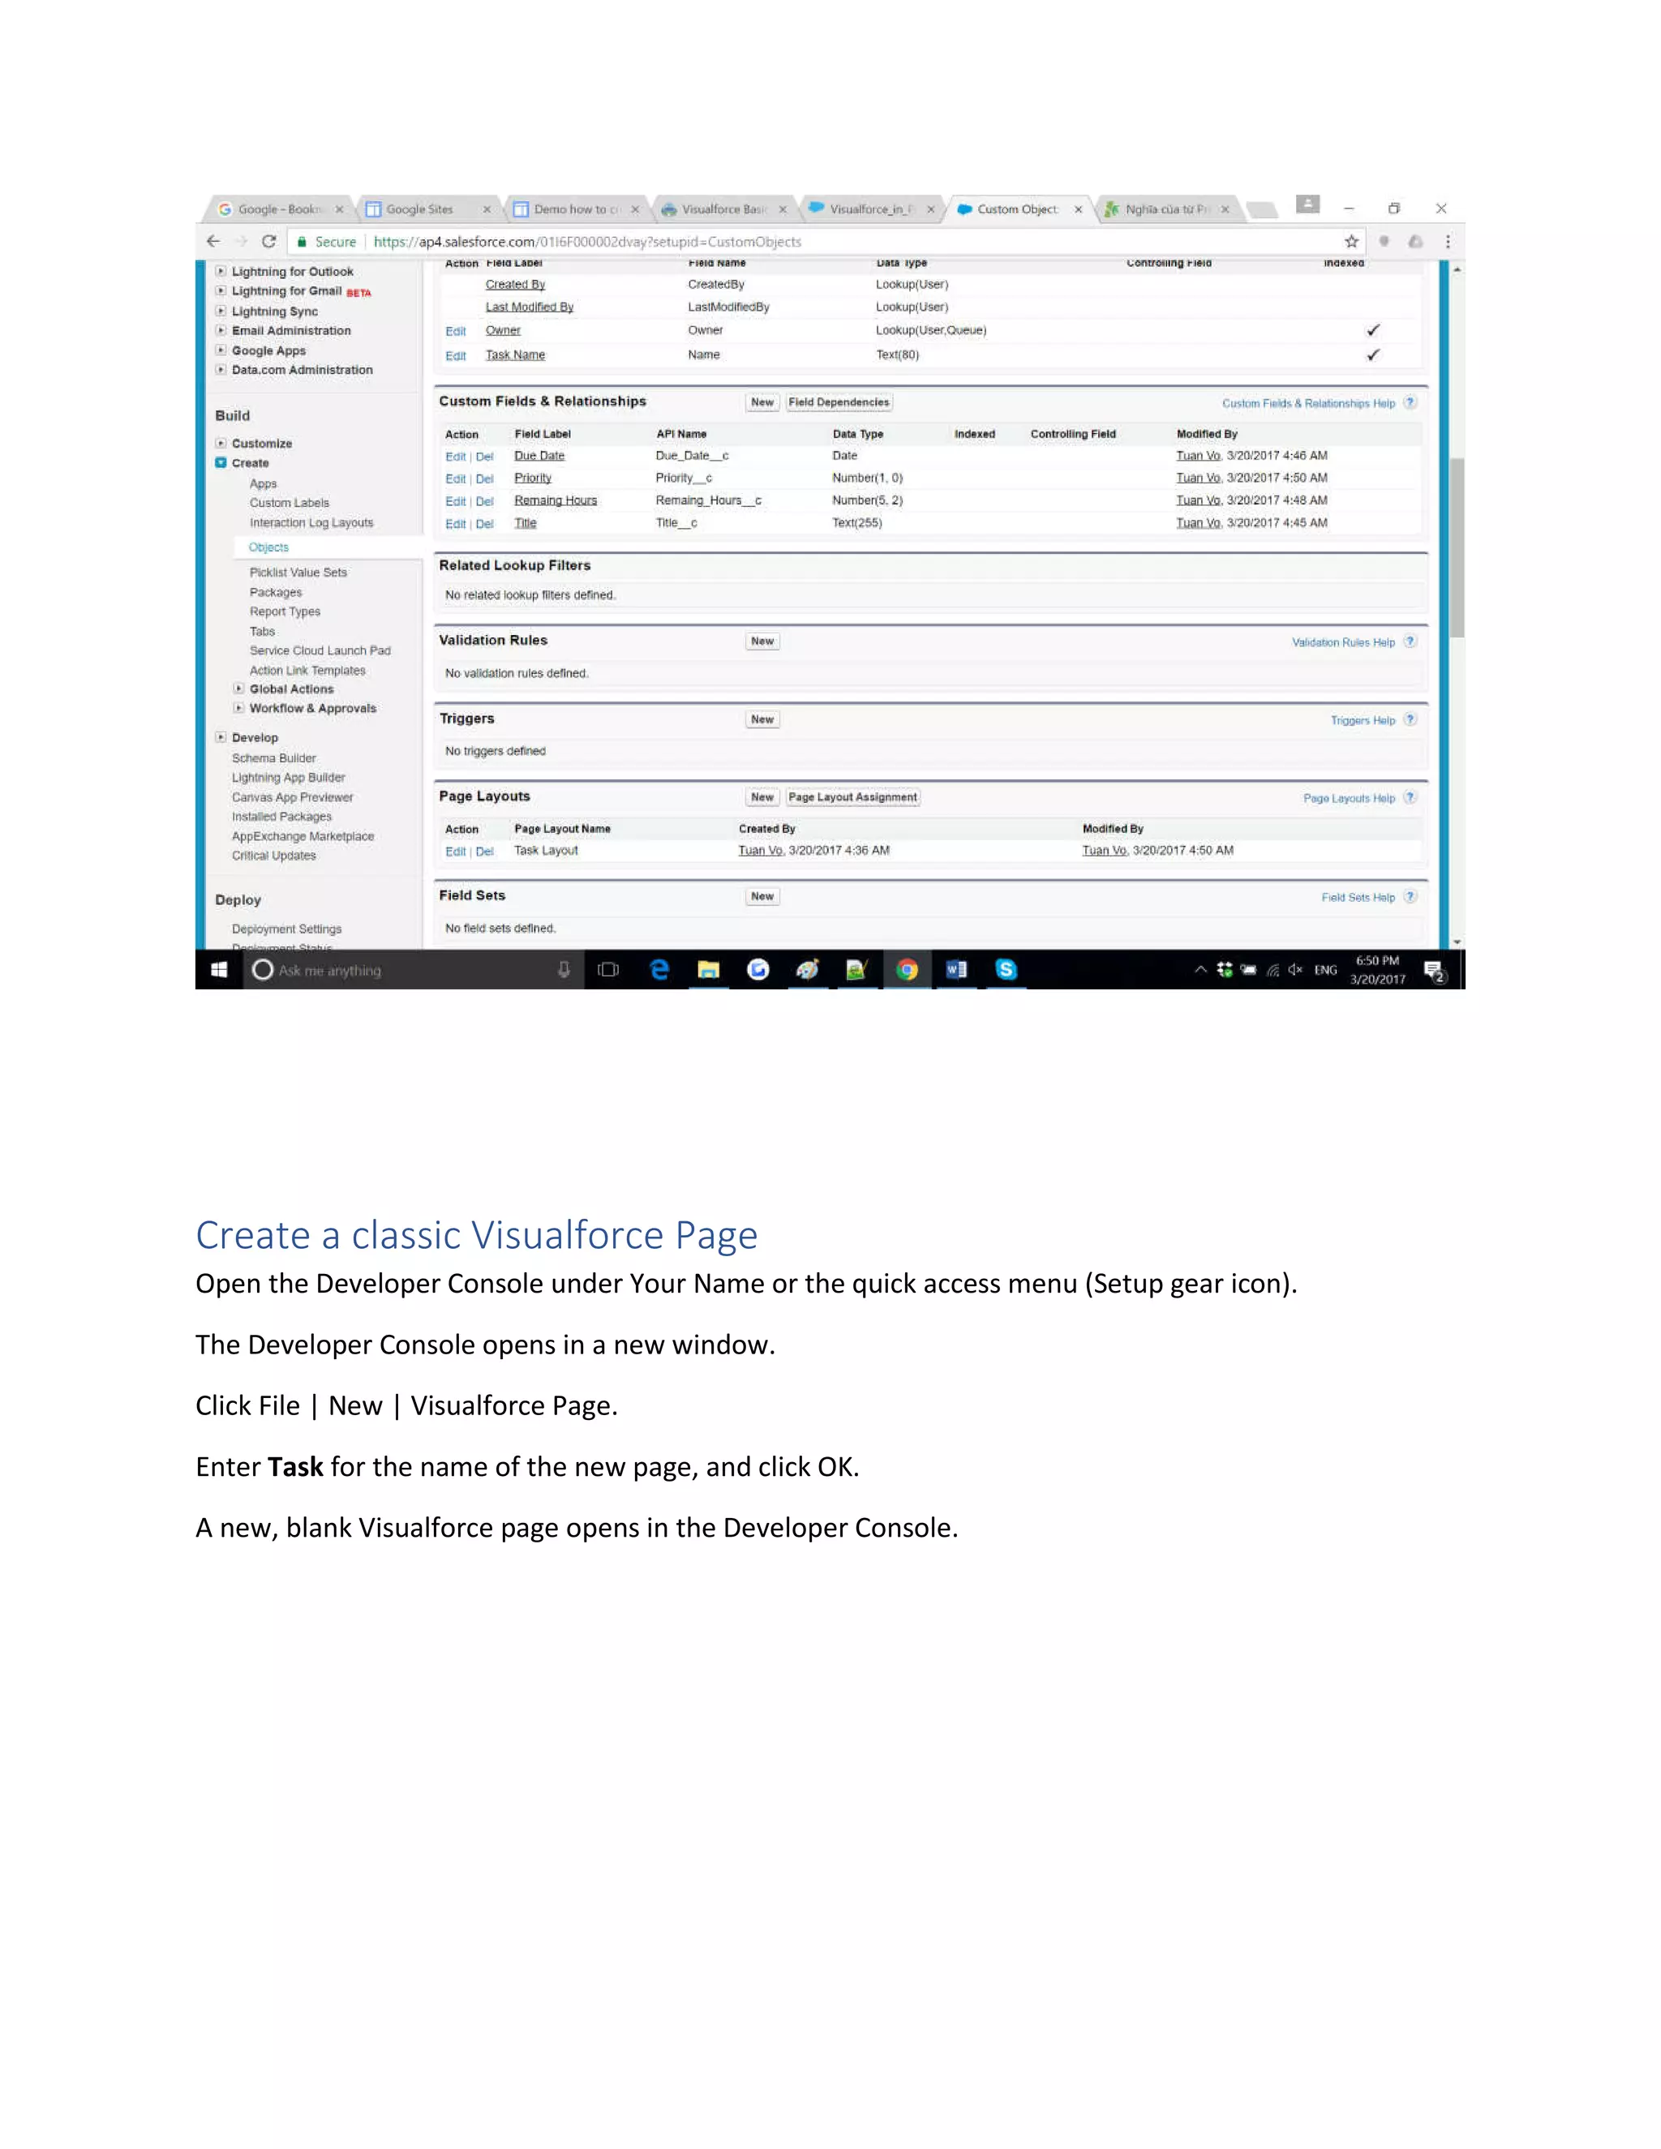
Task: Open the Windows Start menu
Action: coord(220,970)
